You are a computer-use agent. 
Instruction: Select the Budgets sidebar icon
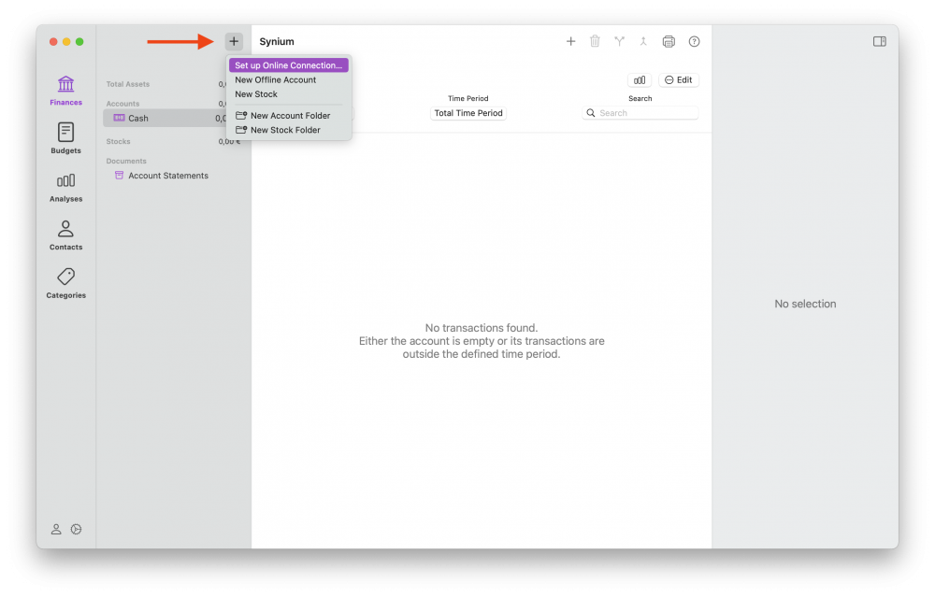tap(65, 138)
